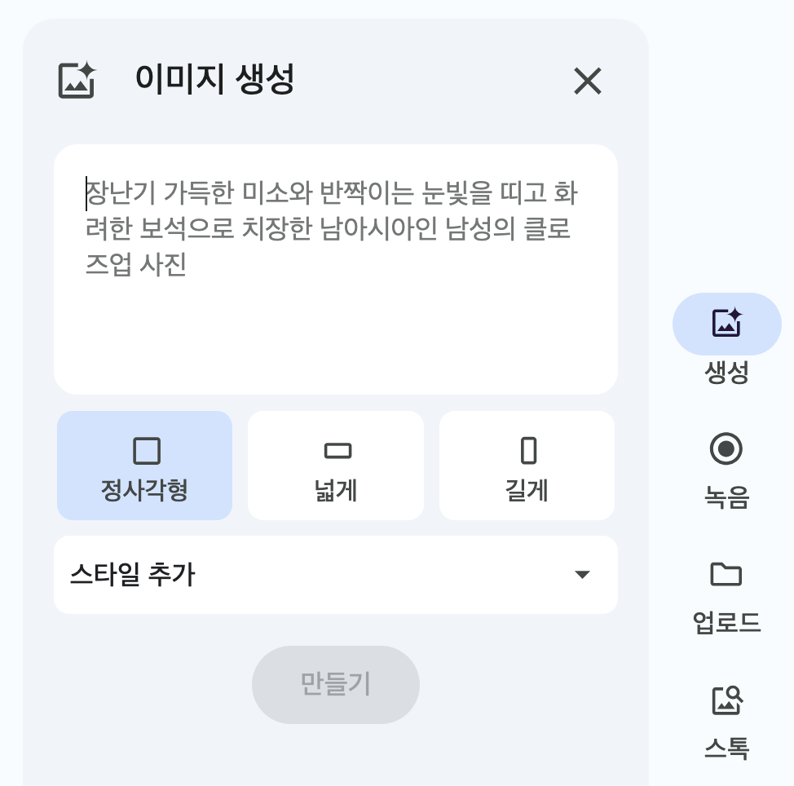Select the 넓게 wide rectangle icon

pos(337,451)
